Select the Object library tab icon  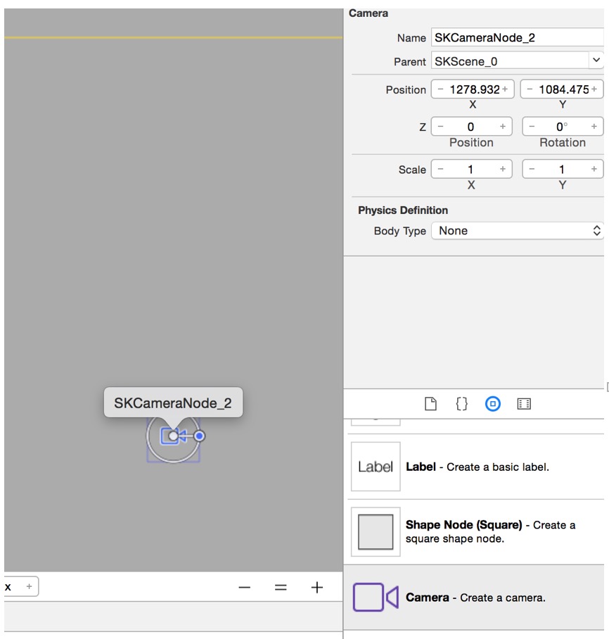click(x=492, y=403)
